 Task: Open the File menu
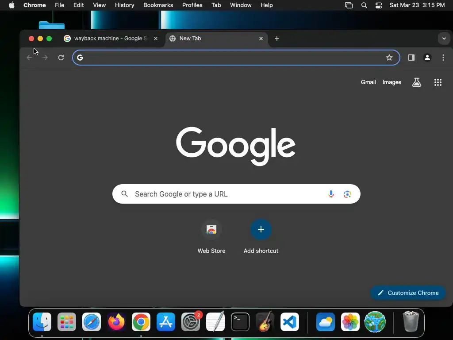tap(60, 5)
